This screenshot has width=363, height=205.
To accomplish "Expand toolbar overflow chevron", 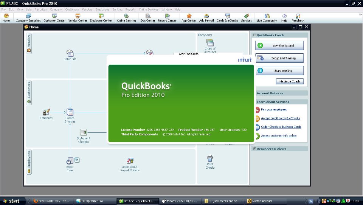I will 360,14.
